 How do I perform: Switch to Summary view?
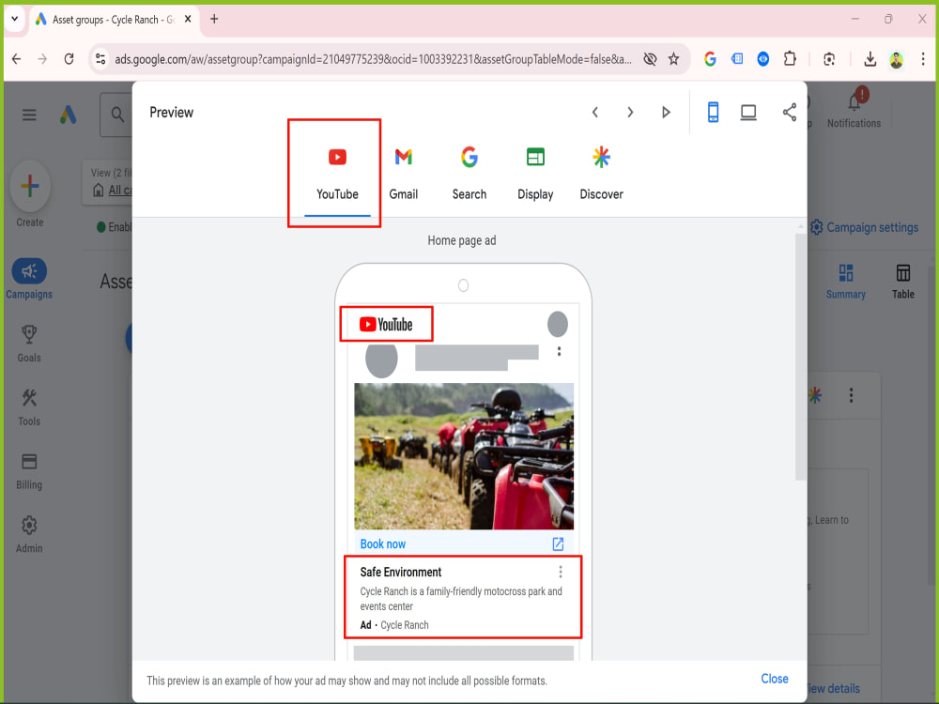pos(846,282)
